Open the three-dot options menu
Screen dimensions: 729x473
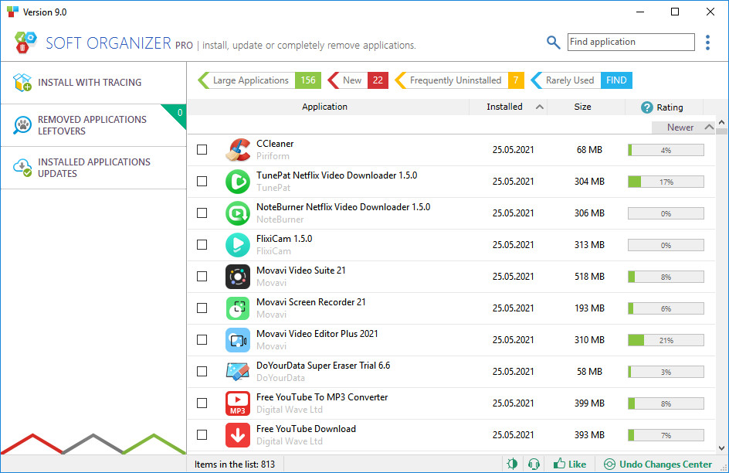707,43
